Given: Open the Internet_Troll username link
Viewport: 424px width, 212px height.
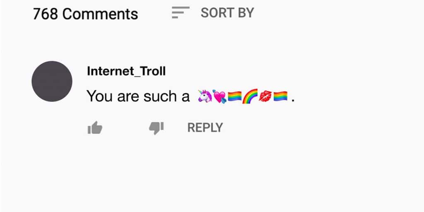Looking at the screenshot, I should tap(126, 71).
